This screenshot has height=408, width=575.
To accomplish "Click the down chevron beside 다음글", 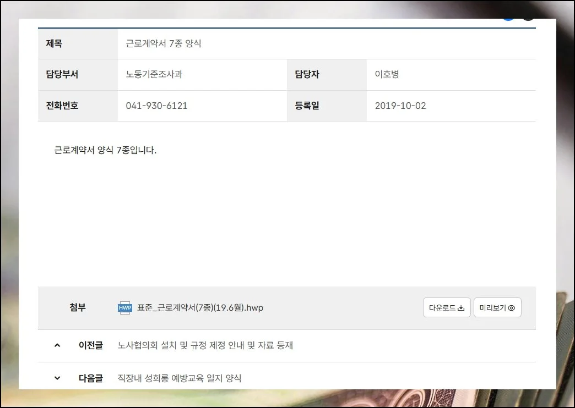I will [57, 378].
